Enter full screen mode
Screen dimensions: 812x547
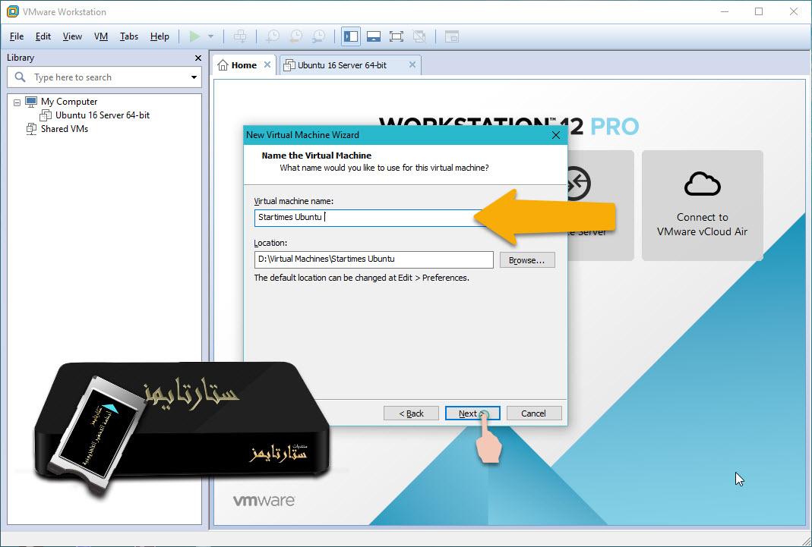tap(396, 36)
